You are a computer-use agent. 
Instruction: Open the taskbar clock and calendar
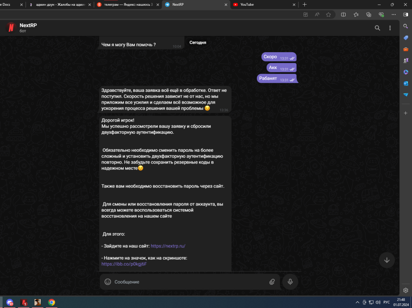tap(401, 302)
